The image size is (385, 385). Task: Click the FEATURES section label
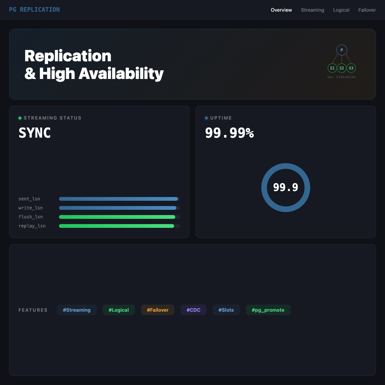click(x=33, y=310)
